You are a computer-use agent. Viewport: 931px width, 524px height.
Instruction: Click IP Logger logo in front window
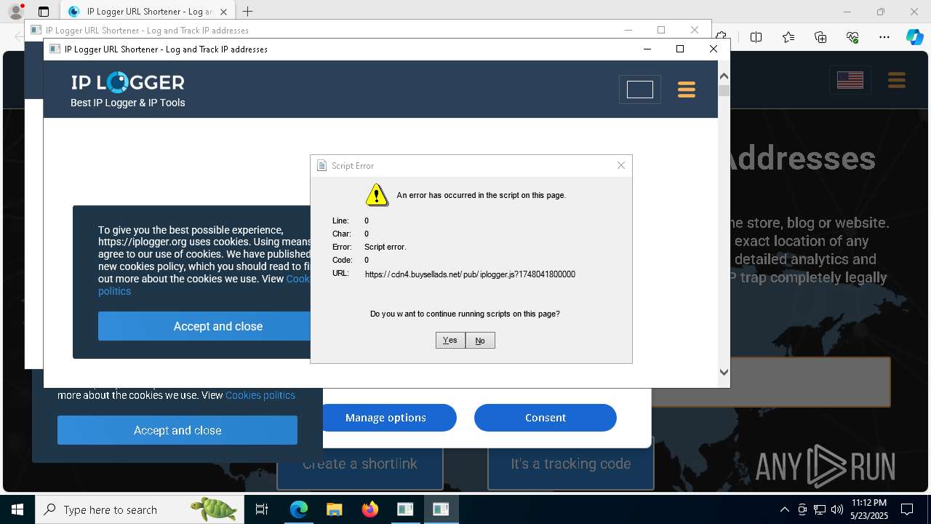click(x=127, y=82)
